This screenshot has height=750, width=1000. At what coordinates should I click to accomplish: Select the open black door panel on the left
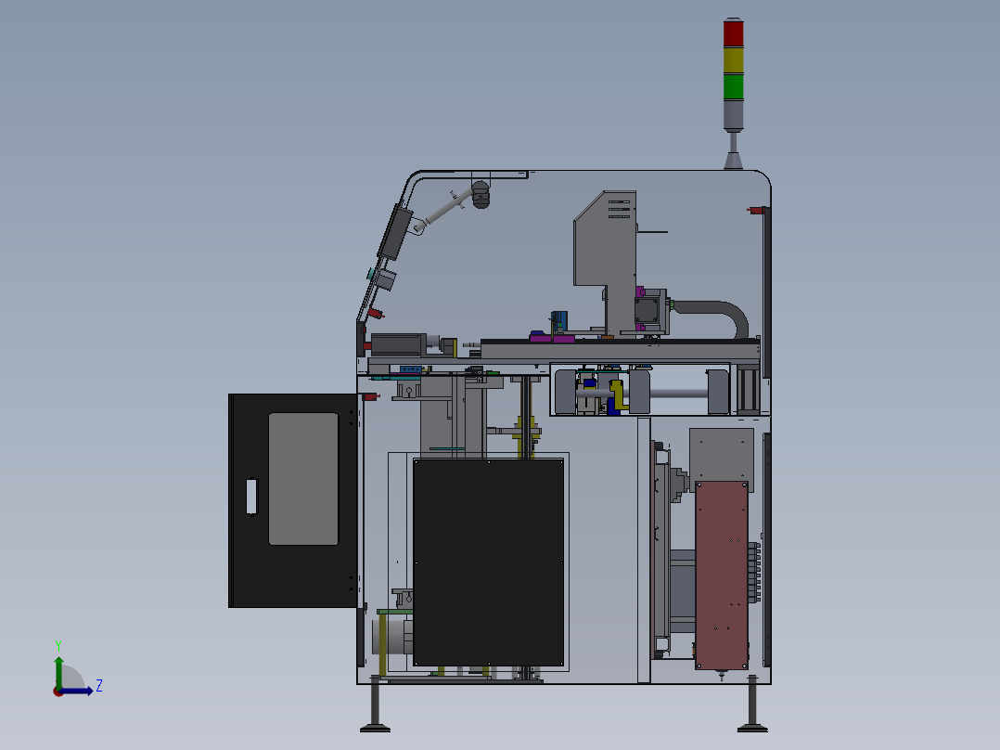[293, 500]
